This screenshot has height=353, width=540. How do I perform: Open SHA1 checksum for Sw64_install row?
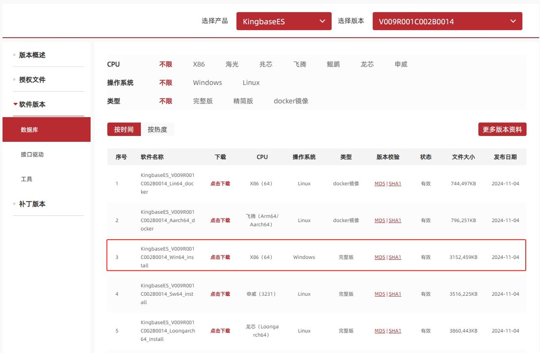[395, 294]
